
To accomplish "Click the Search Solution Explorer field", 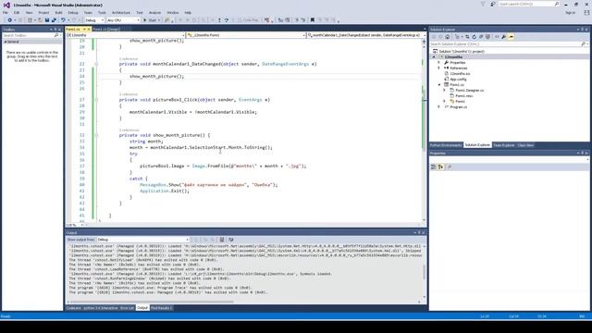I will click(x=505, y=44).
